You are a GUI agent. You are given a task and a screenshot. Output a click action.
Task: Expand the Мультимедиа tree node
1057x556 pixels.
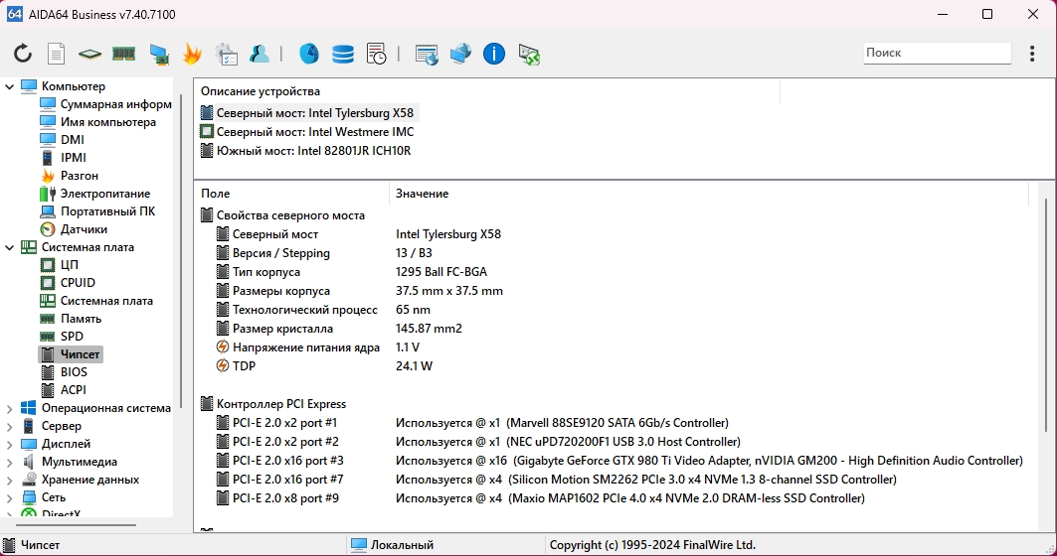point(9,462)
